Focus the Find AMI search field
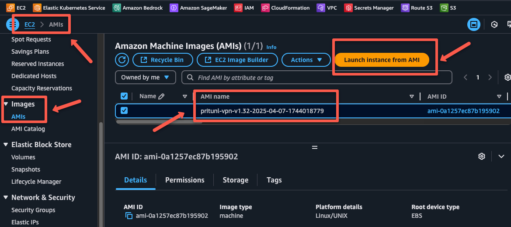 317,78
